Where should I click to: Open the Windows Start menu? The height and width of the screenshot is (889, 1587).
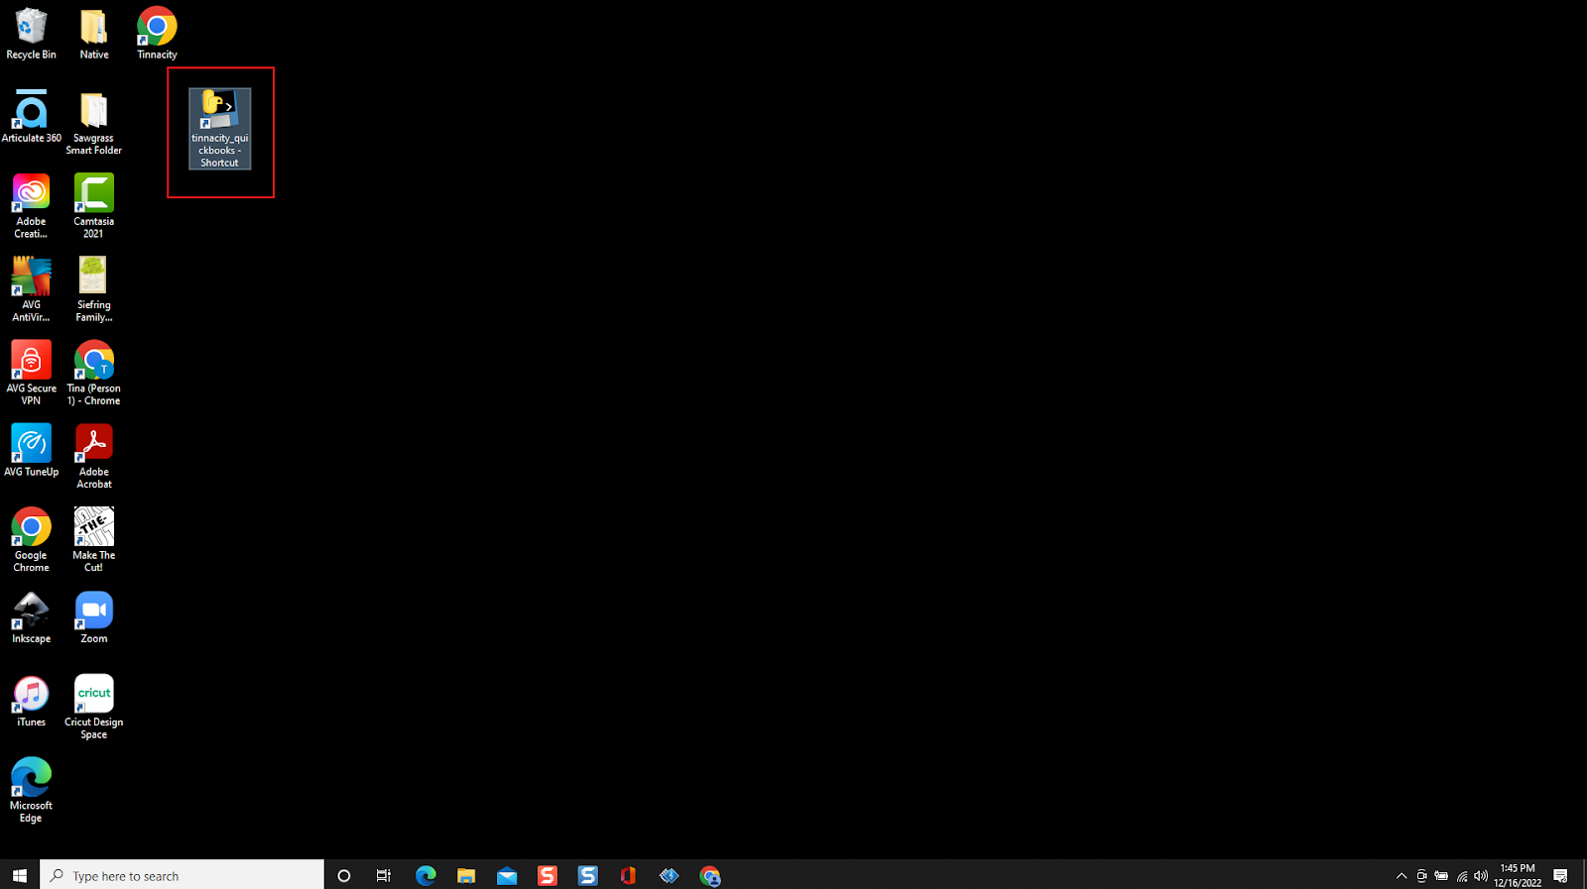(x=20, y=875)
